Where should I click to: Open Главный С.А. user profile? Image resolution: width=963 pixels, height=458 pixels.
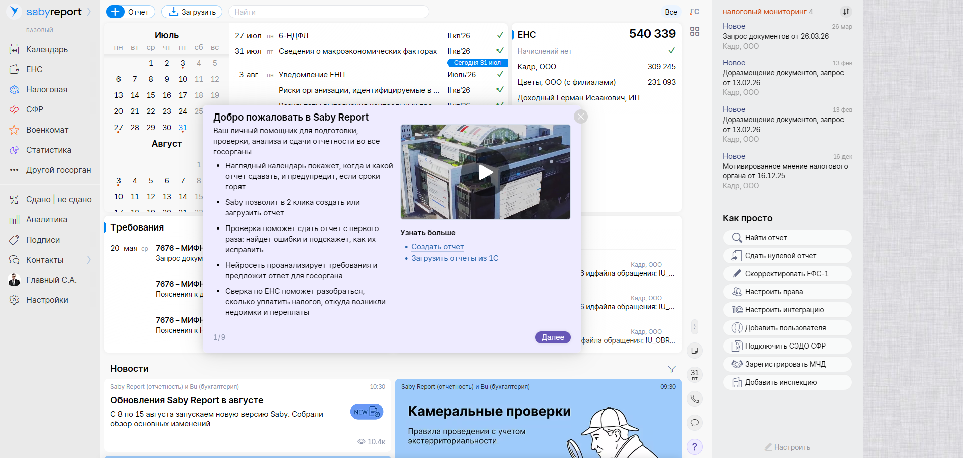click(51, 280)
